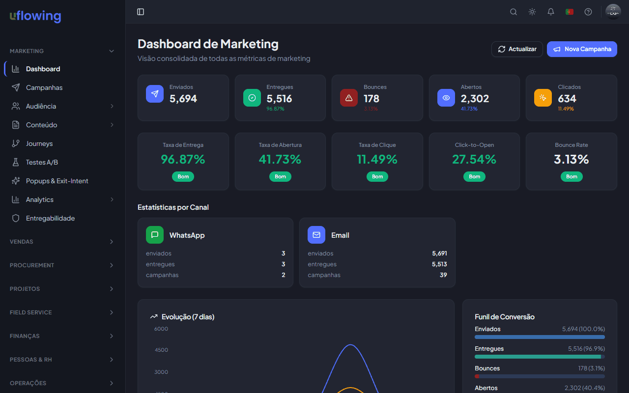Click the Entregabilidade shield icon
The image size is (629, 393).
coord(15,218)
